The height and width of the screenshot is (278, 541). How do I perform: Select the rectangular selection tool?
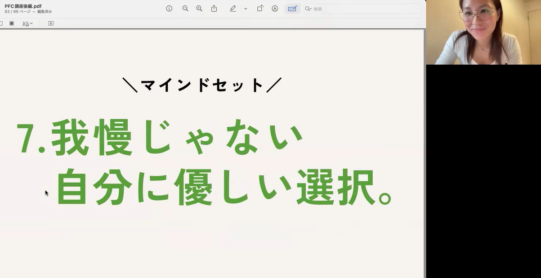click(x=1, y=23)
